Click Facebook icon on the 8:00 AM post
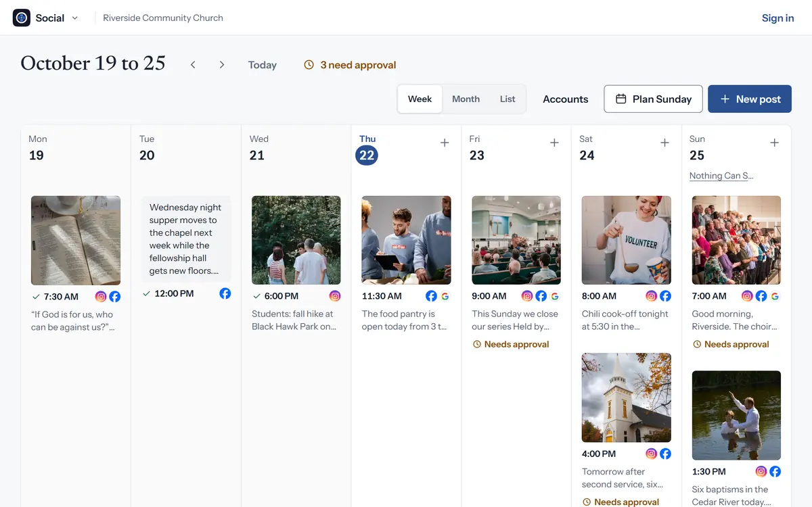This screenshot has height=507, width=812. coord(666,296)
